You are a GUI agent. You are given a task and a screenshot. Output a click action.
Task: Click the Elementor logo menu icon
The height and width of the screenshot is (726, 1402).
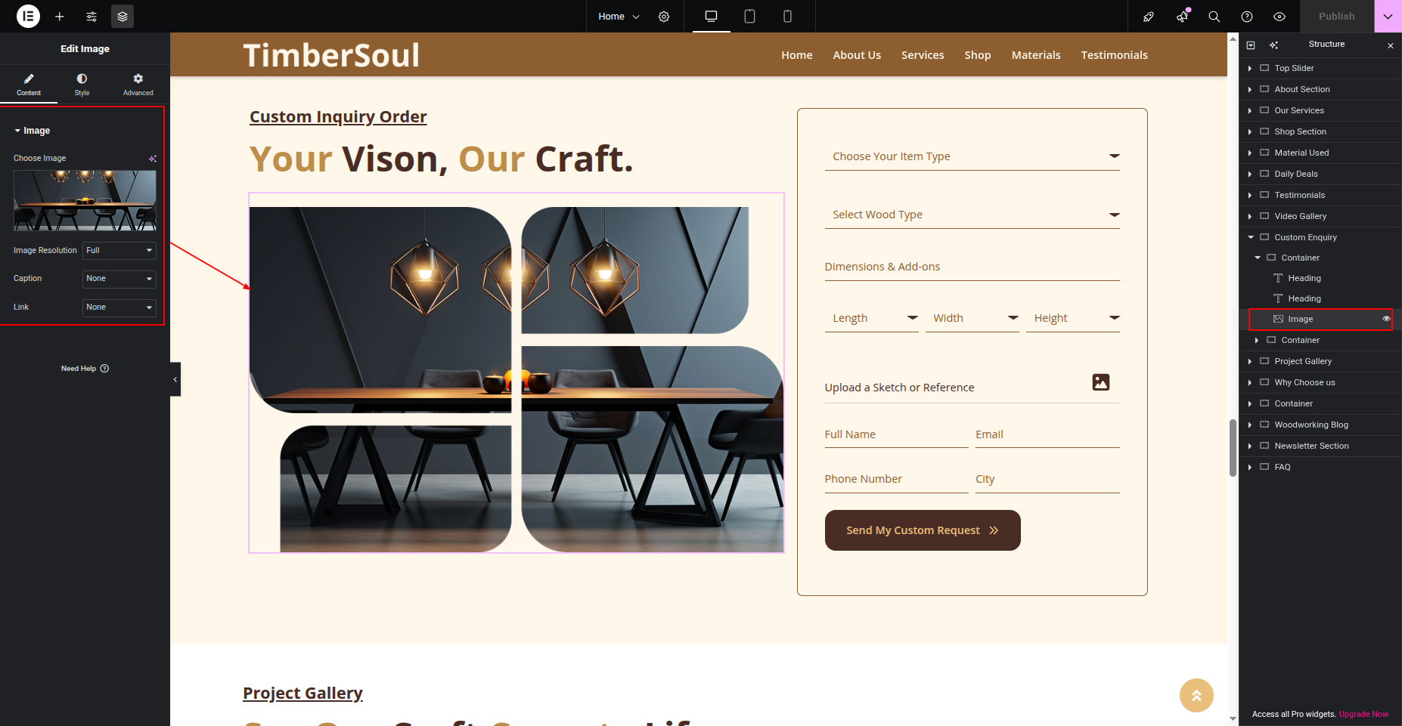pyautogui.click(x=28, y=16)
